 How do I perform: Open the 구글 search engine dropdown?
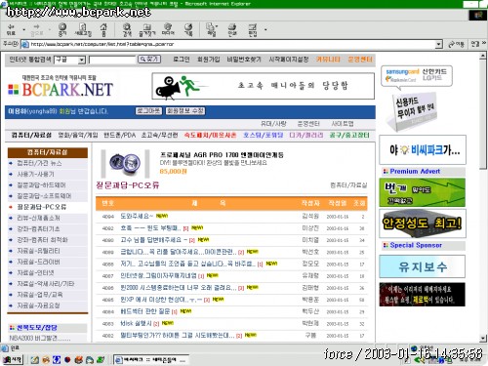82,60
